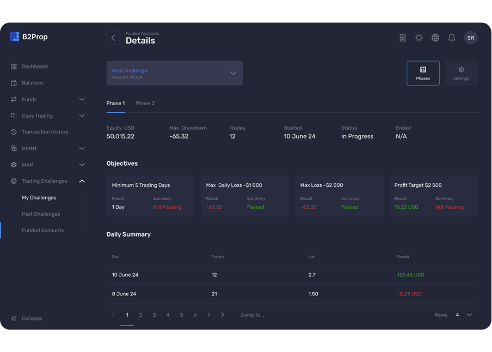Click the B2Prop logo
The width and height of the screenshot is (492, 352).
29,37
